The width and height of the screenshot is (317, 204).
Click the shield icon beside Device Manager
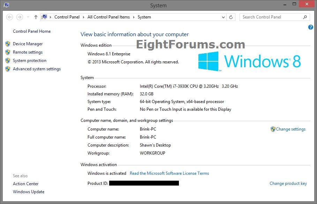pyautogui.click(x=8, y=44)
